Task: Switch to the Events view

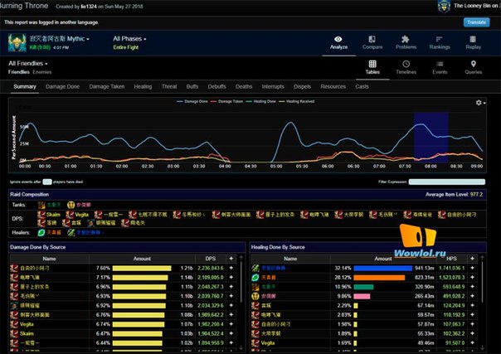Action: coord(440,67)
